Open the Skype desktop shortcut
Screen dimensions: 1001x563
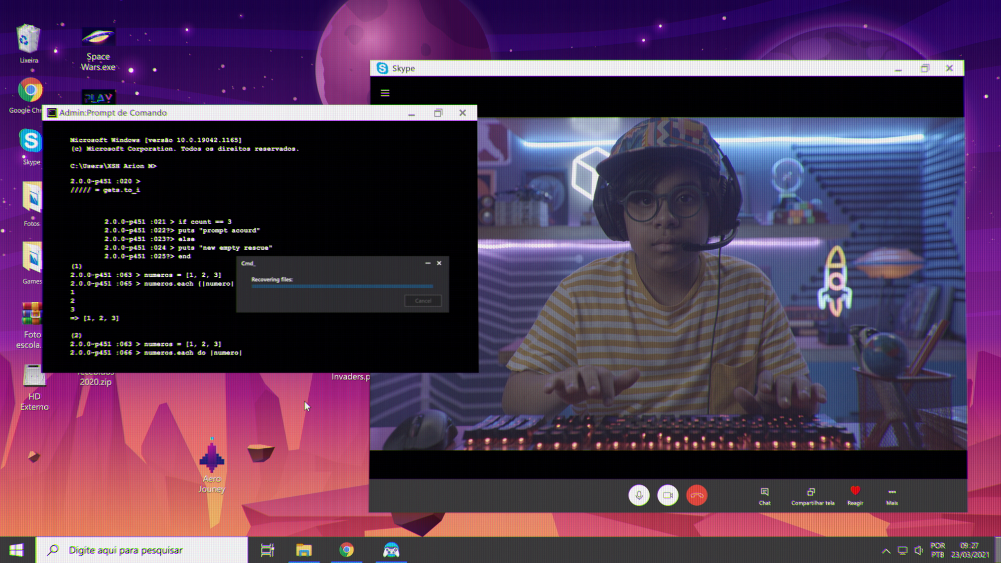point(31,146)
